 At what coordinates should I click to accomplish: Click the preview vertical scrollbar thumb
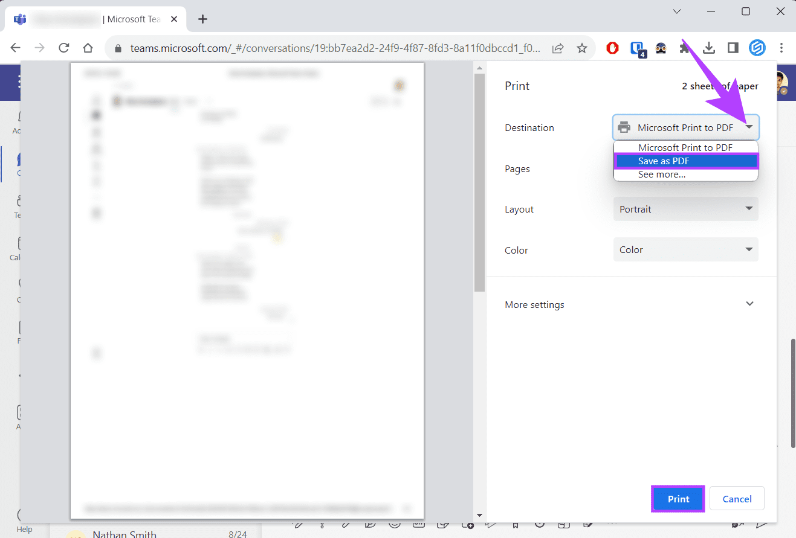click(480, 183)
